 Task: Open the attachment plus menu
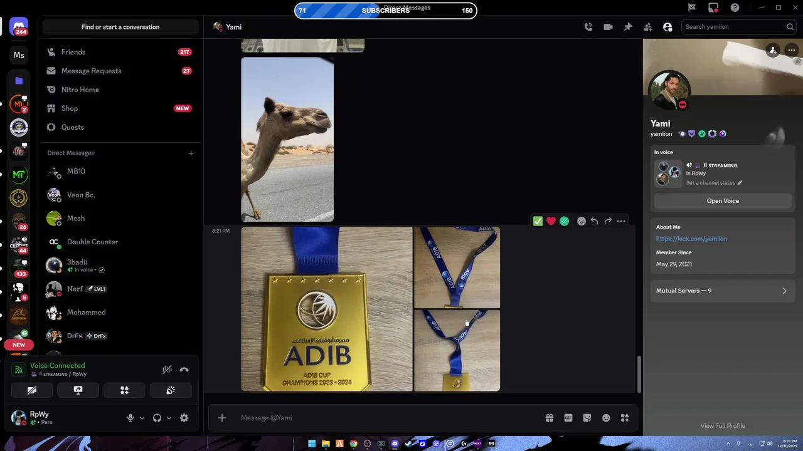click(222, 418)
